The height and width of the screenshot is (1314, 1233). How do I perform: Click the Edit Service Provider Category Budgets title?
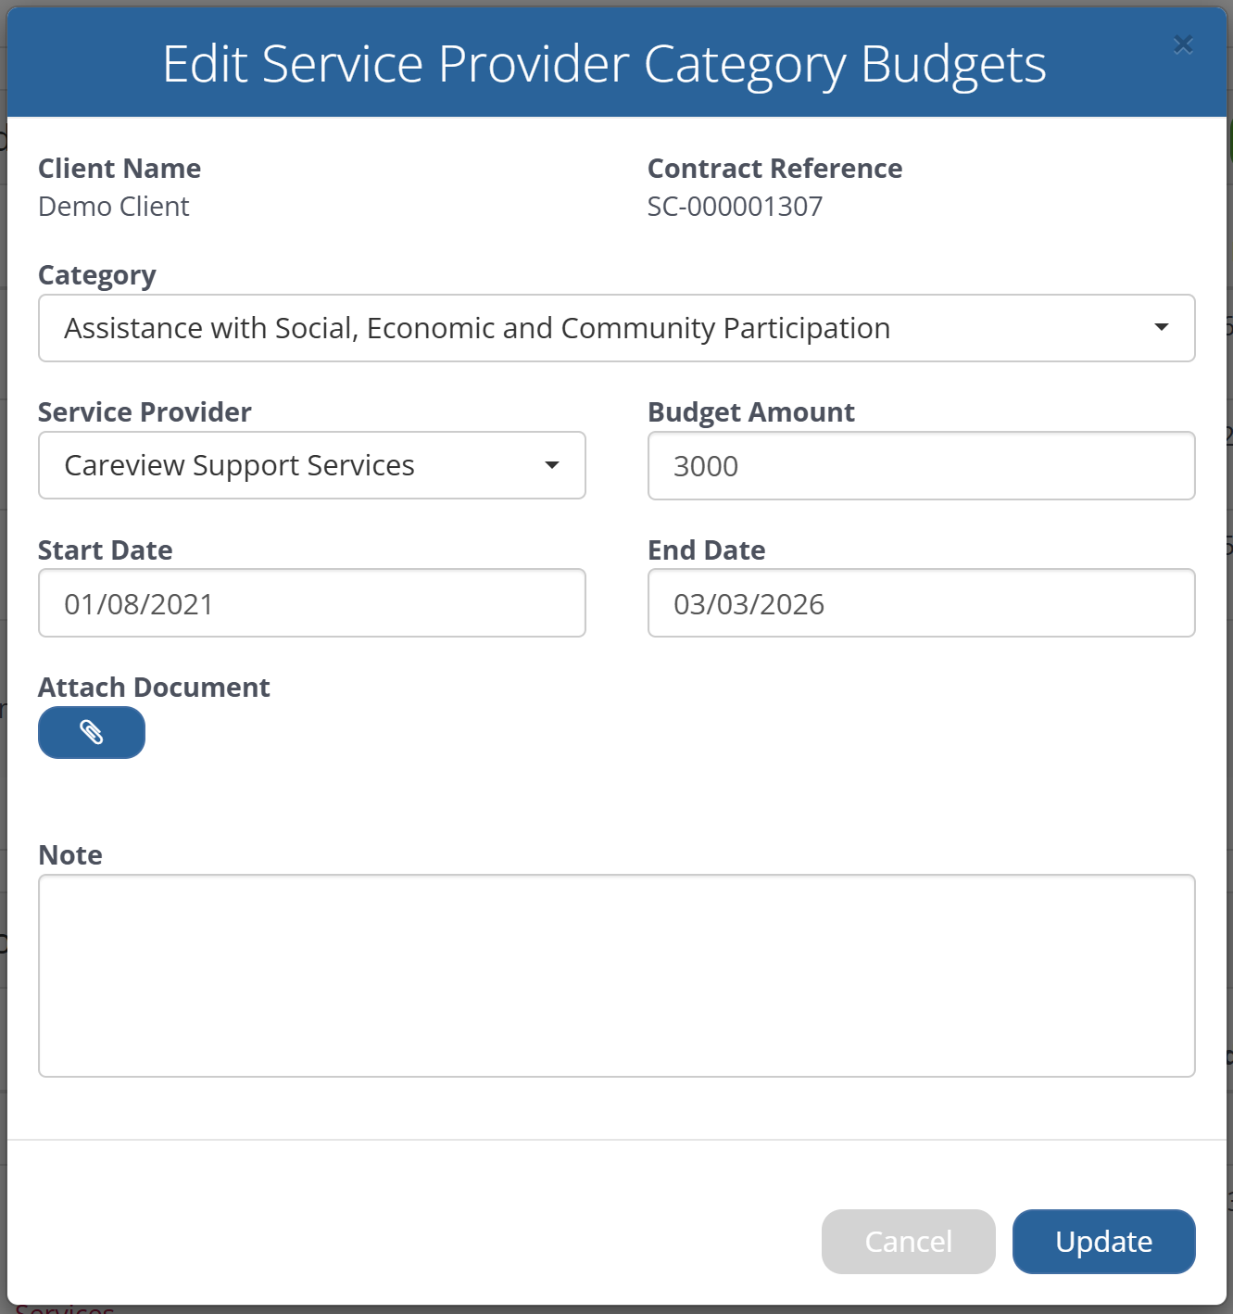click(604, 64)
